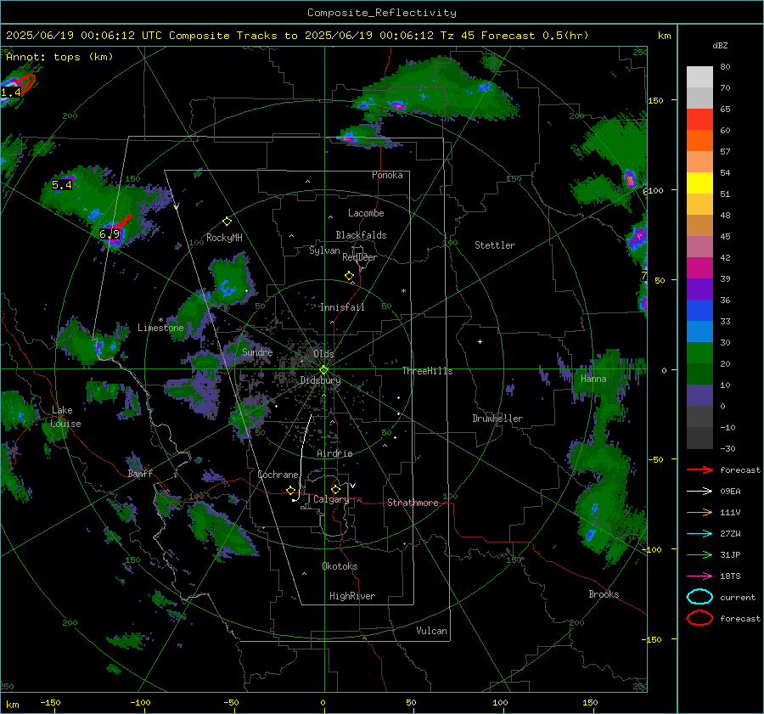Click the Lake Louise label
The height and width of the screenshot is (714, 764).
pyautogui.click(x=66, y=417)
